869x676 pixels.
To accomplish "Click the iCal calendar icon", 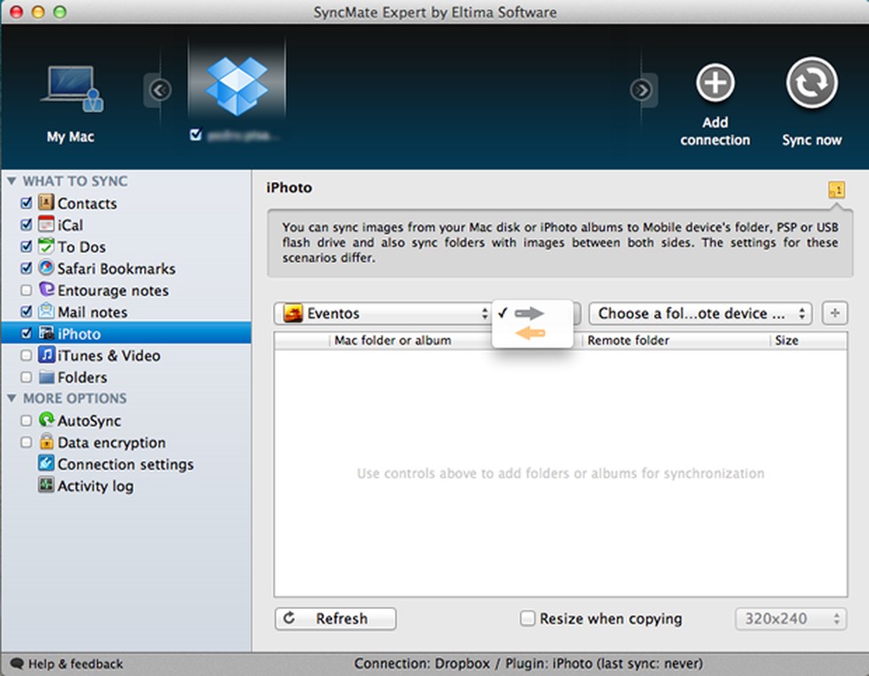I will [x=46, y=224].
